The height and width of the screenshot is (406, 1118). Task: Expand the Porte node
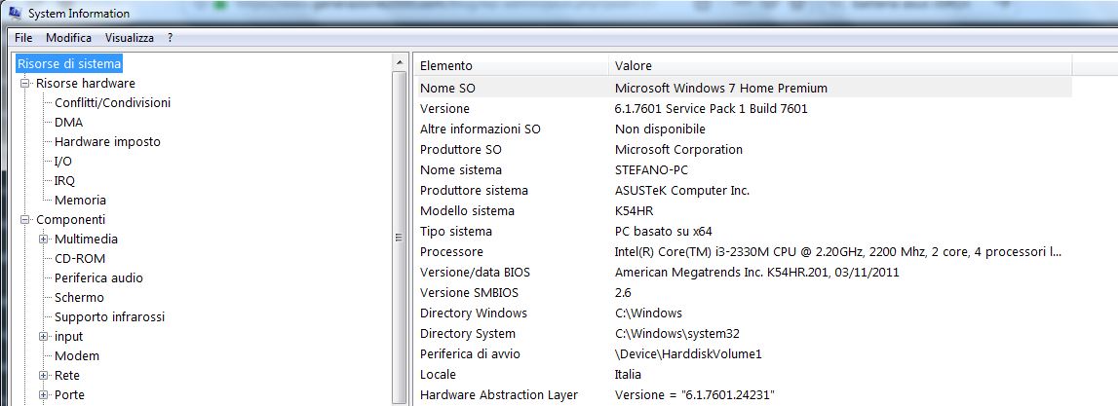click(44, 394)
